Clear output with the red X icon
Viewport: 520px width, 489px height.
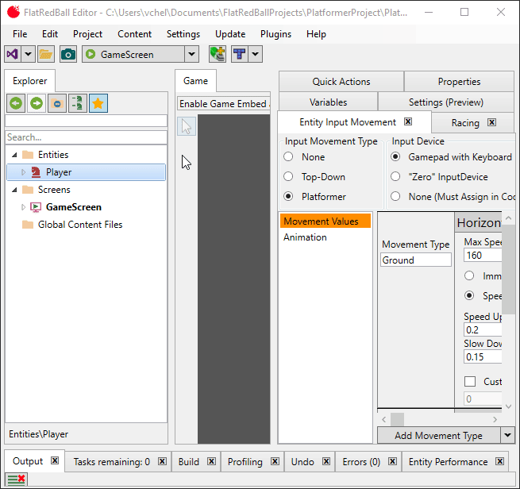pos(16,479)
